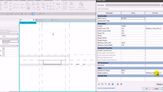163x92 pixels.
Task: Click the Value column header
Action: 133,13
